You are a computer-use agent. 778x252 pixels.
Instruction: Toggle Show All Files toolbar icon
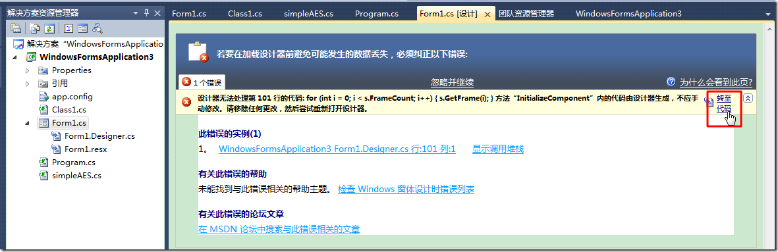[35, 28]
